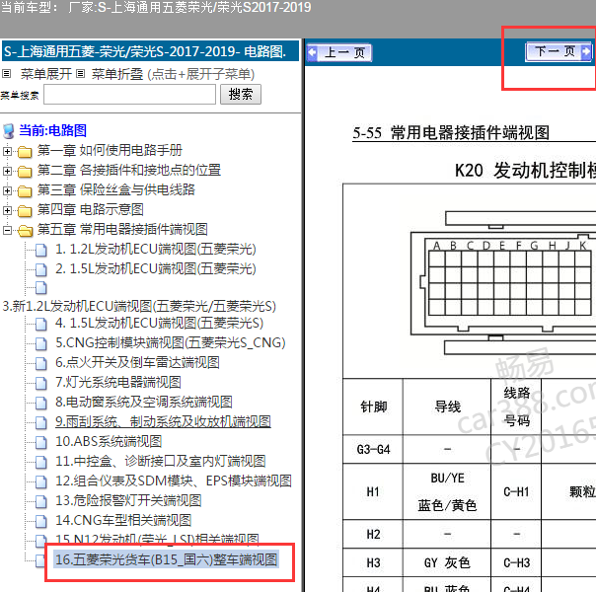Screen dimensions: 596x592
Task: Click page icon beside 14.CNG车型相关端视图
Action: tap(41, 522)
